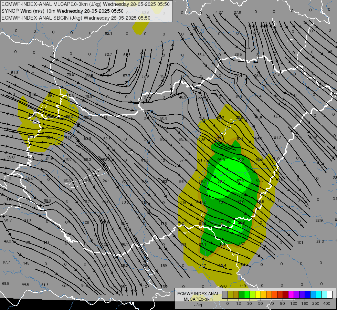Click the legend tick label 160
Screen dimensions: 337x310
pos(305,303)
